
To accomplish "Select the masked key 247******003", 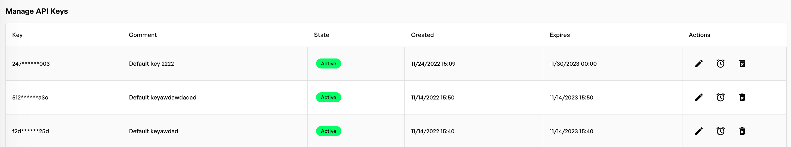I will click(31, 64).
